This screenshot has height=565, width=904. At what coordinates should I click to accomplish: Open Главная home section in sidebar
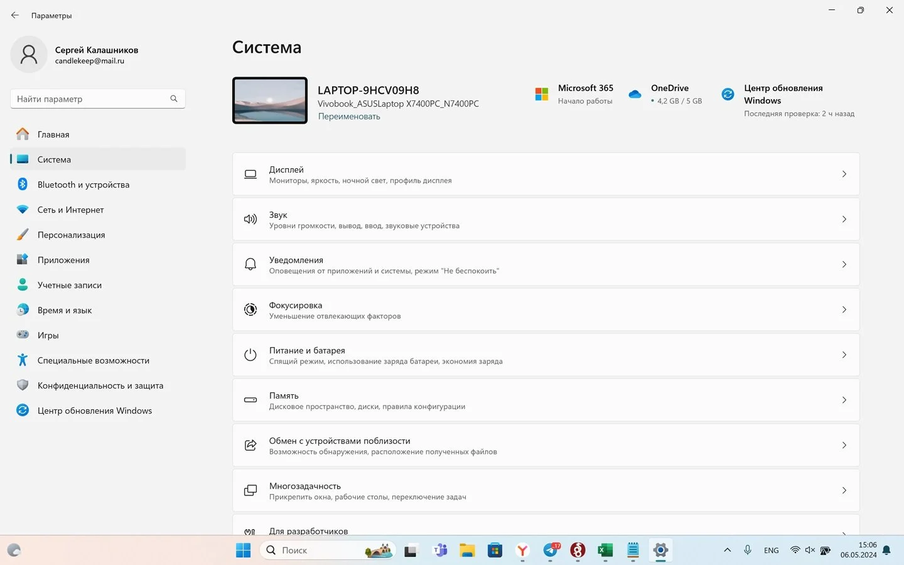pyautogui.click(x=97, y=134)
